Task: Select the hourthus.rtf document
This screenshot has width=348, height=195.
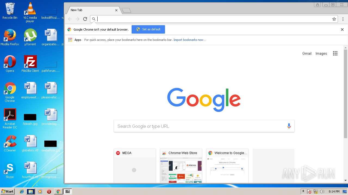Action: pos(30,170)
